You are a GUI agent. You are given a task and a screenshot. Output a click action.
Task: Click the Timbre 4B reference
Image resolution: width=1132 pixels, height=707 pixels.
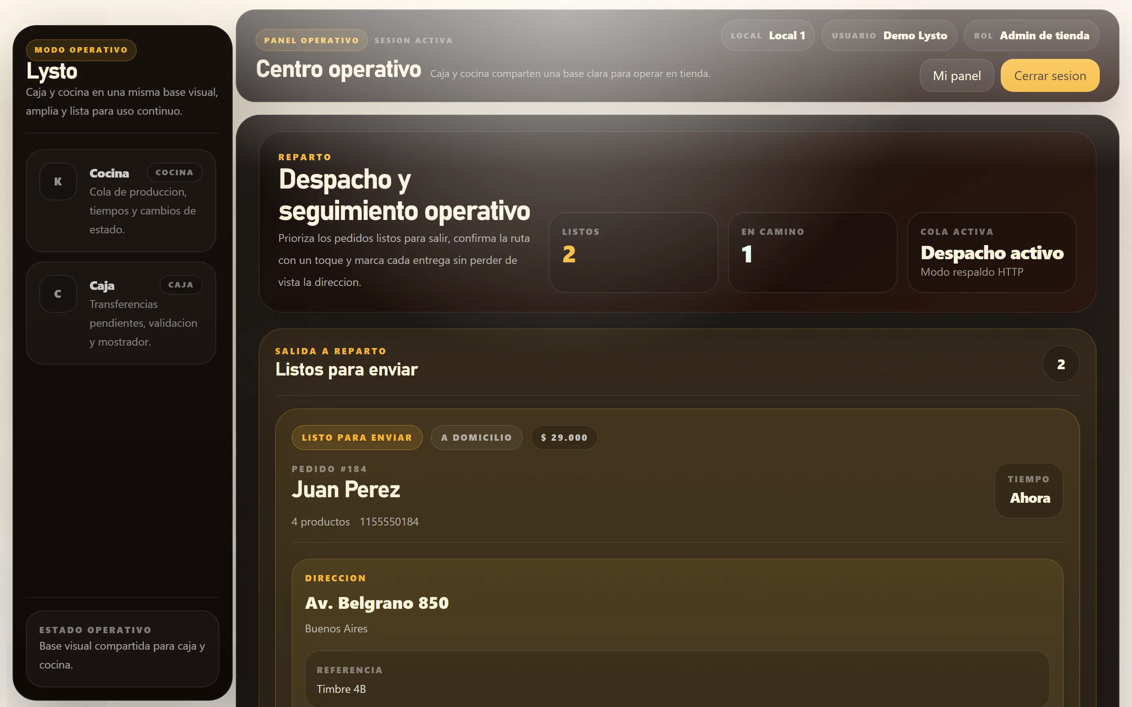coord(341,689)
